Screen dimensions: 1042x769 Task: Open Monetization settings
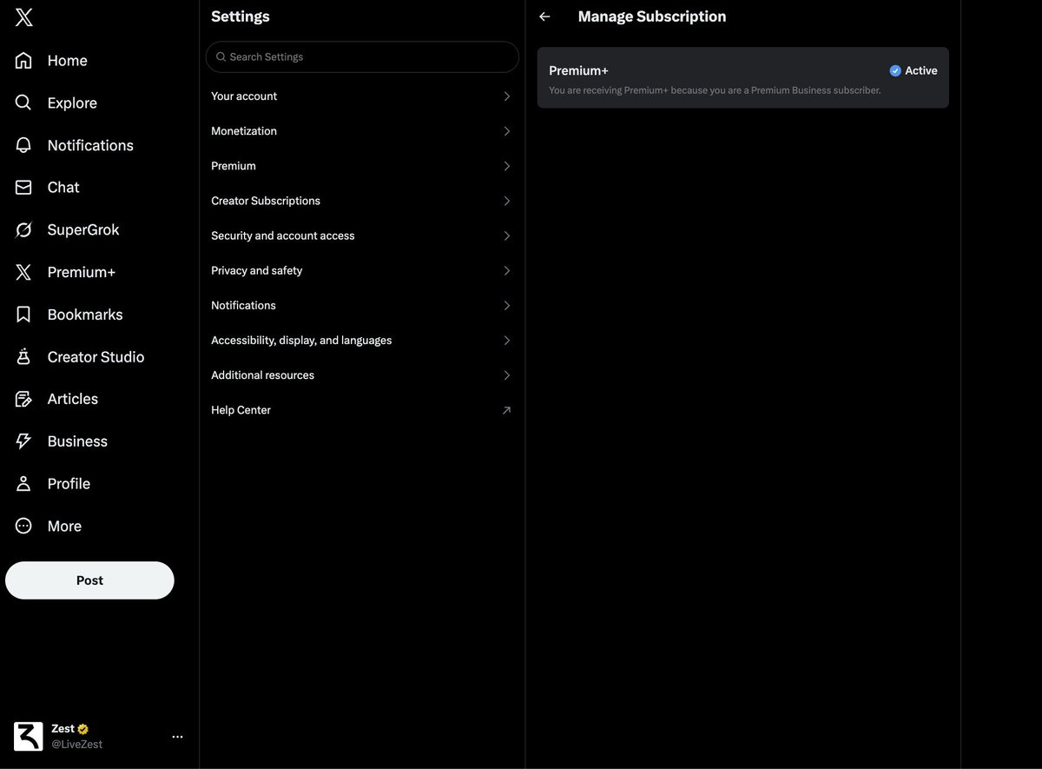(x=362, y=131)
